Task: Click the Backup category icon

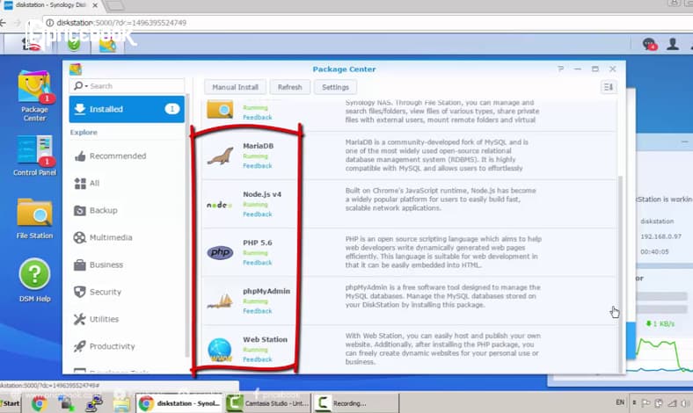Action: click(79, 210)
